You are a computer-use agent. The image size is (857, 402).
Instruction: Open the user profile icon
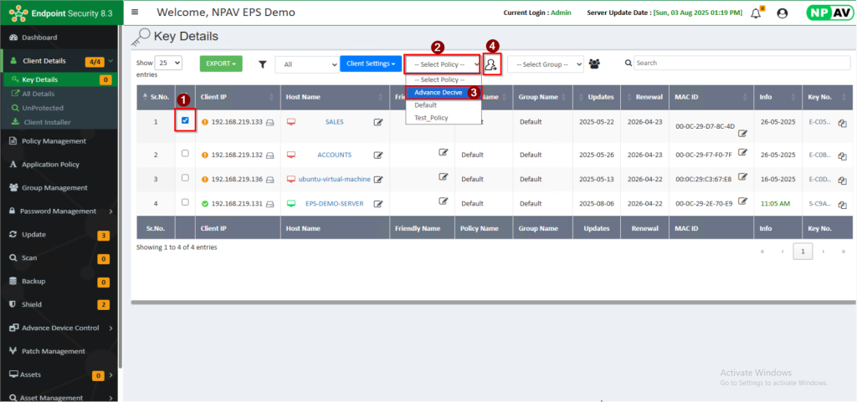pos(783,13)
